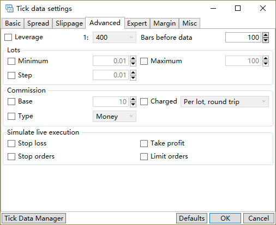This screenshot has height=225, width=276.
Task: Enable the Leverage checkbox
Action: coord(8,38)
